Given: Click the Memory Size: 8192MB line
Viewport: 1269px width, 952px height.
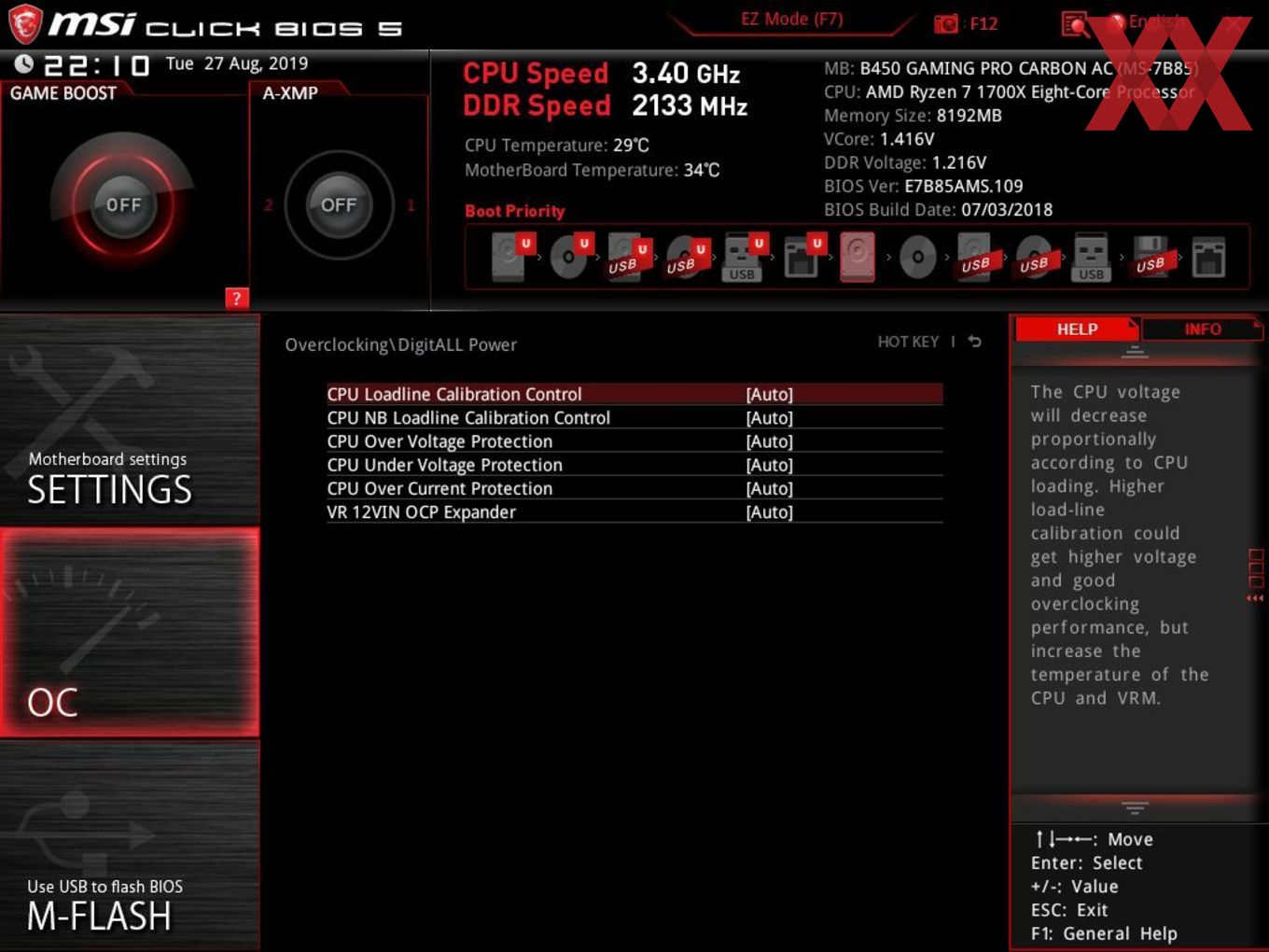Looking at the screenshot, I should click(913, 116).
